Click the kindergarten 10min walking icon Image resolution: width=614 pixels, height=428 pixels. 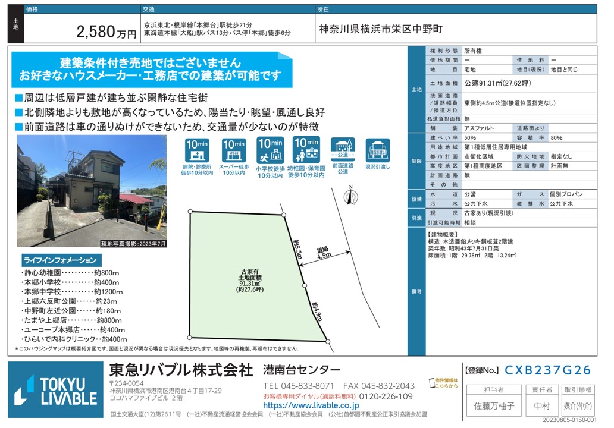[306, 150]
